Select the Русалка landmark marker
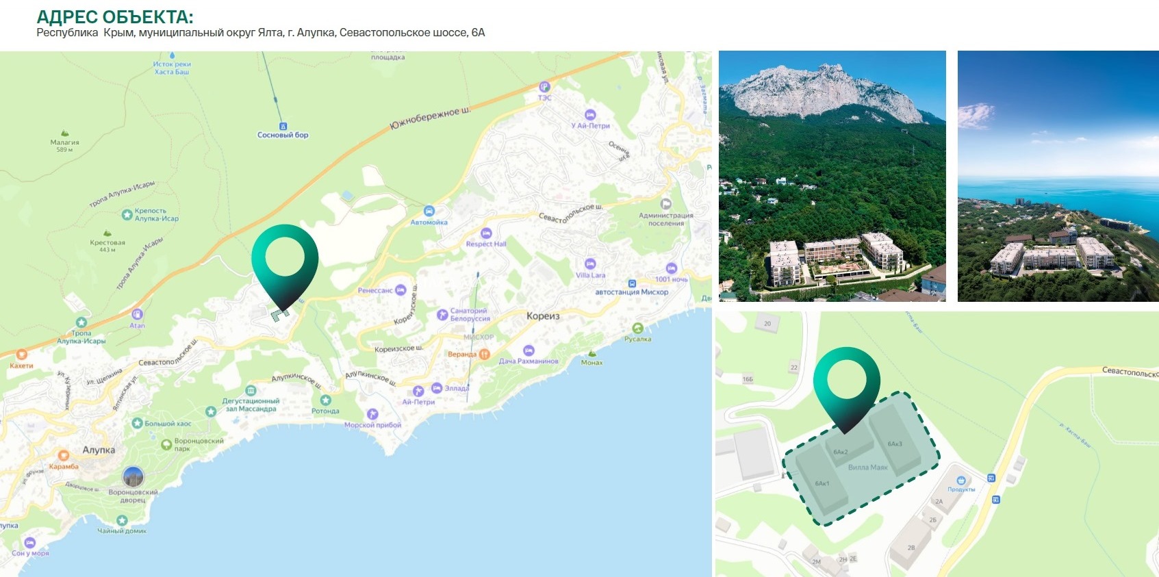Image resolution: width=1159 pixels, height=577 pixels. 637,329
